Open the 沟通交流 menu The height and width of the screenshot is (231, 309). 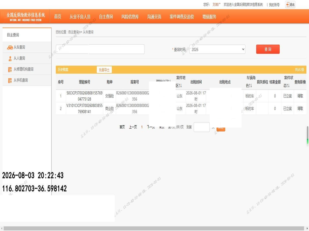154,17
